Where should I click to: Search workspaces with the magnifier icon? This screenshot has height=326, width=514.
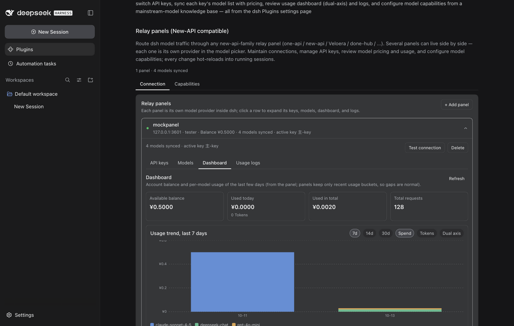click(67, 80)
